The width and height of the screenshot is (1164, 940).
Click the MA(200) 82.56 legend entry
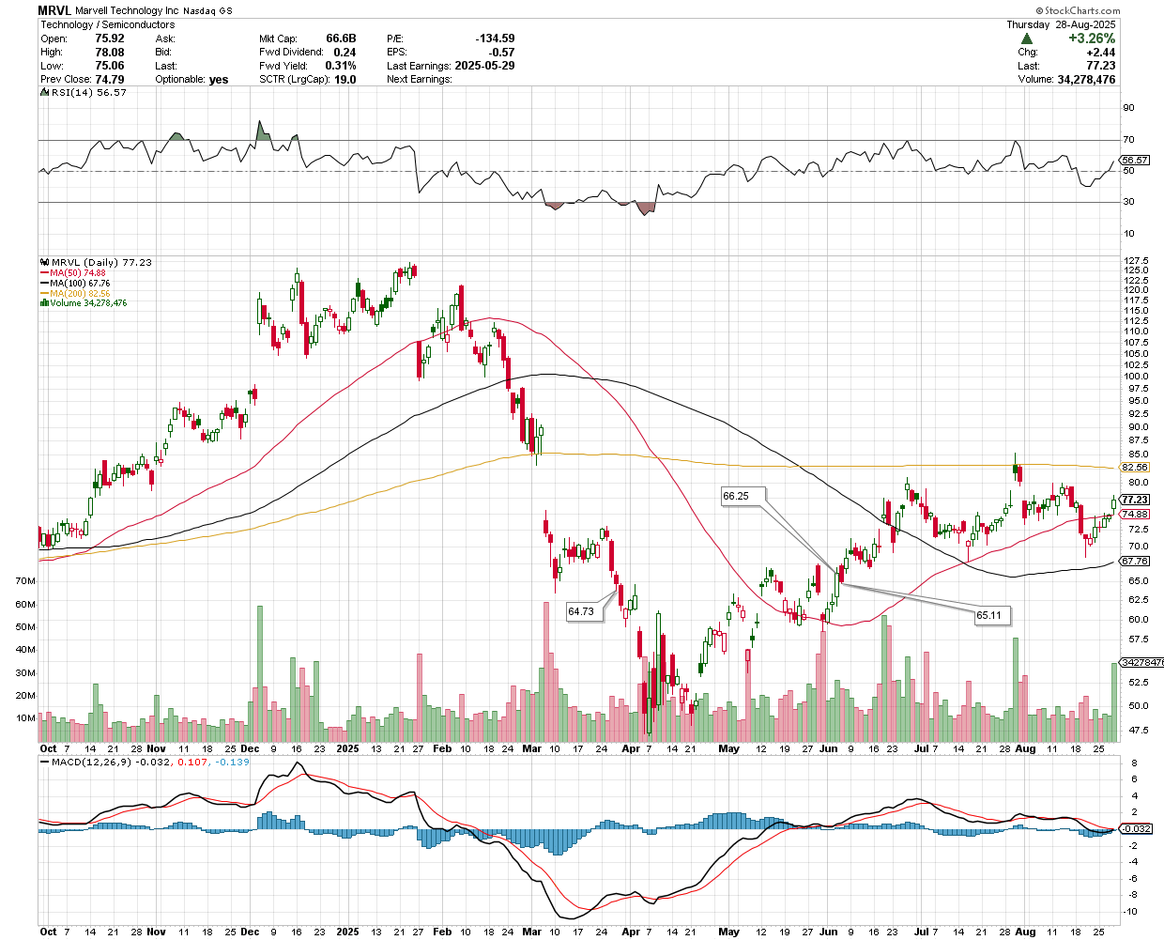click(76, 293)
